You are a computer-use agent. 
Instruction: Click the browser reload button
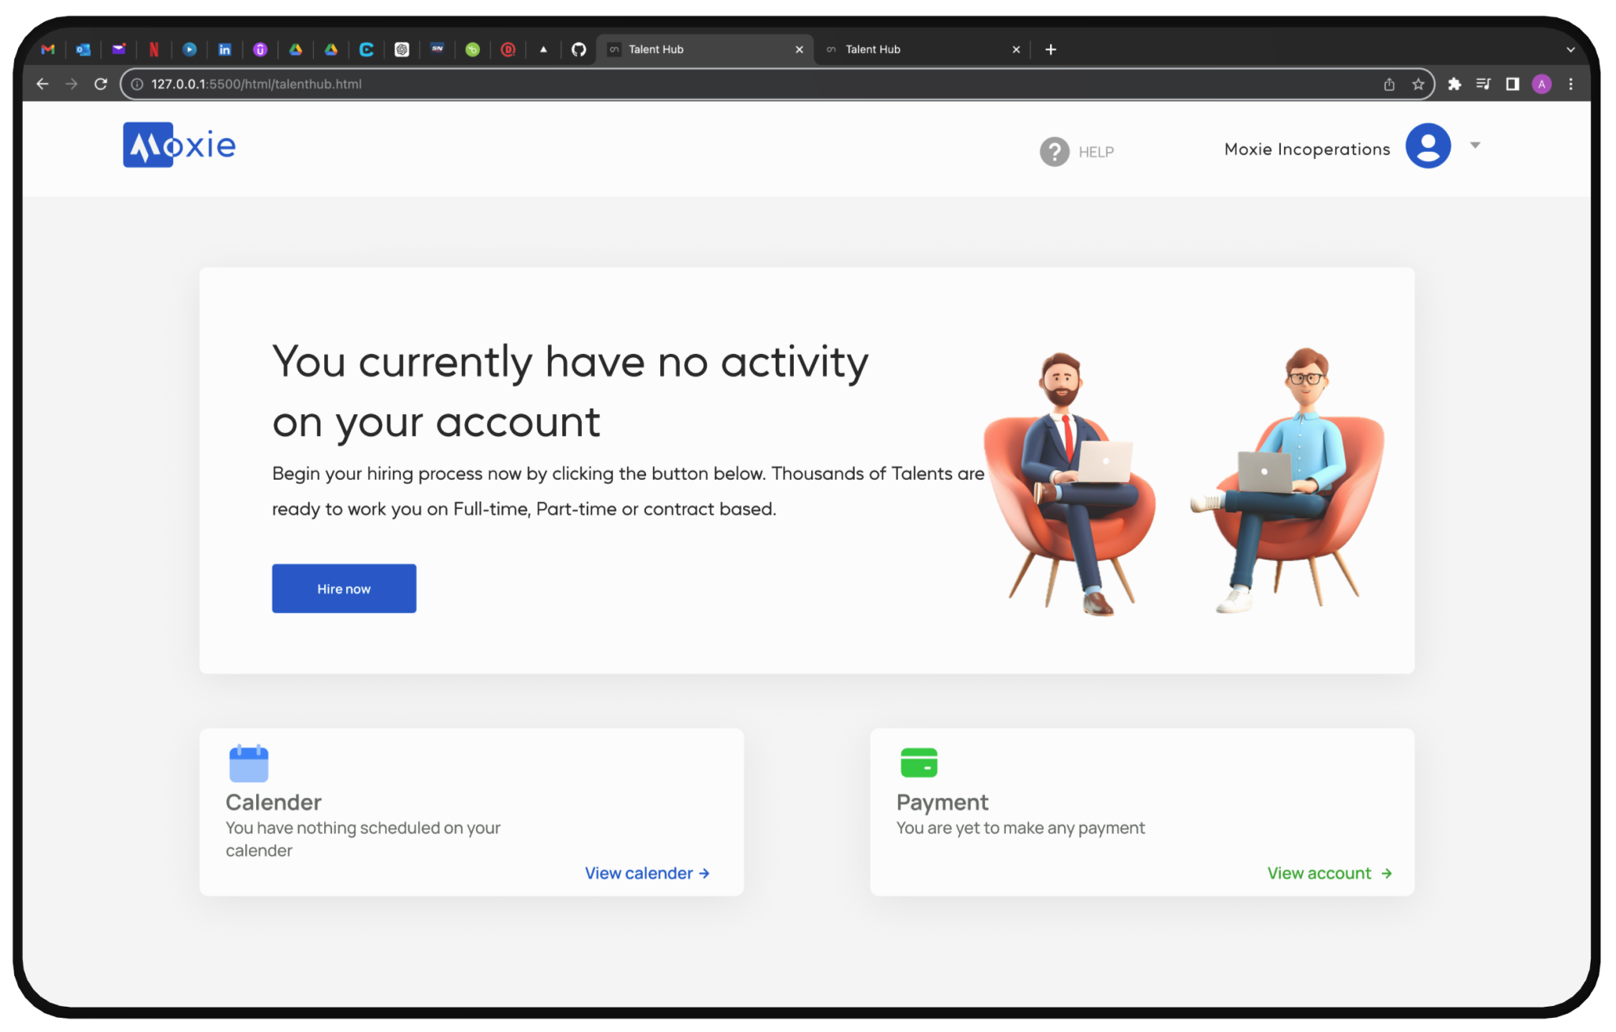pos(101,84)
